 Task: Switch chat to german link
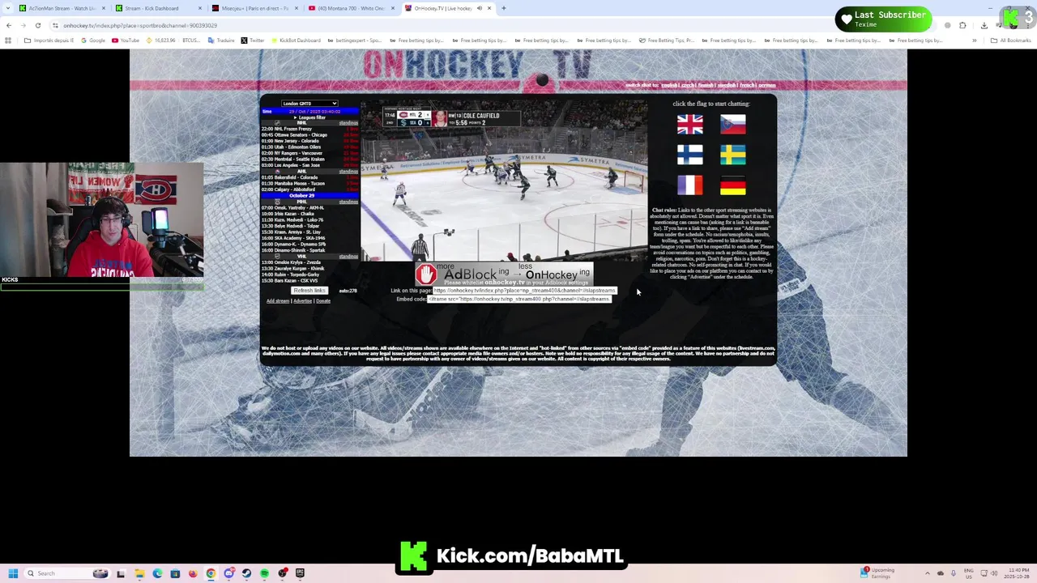click(766, 85)
